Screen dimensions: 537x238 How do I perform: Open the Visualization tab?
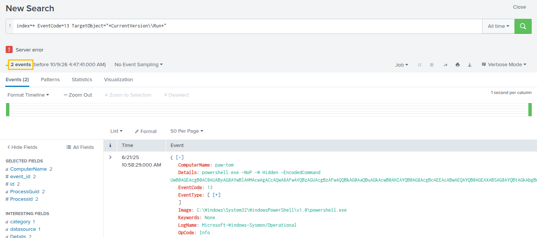(x=118, y=80)
